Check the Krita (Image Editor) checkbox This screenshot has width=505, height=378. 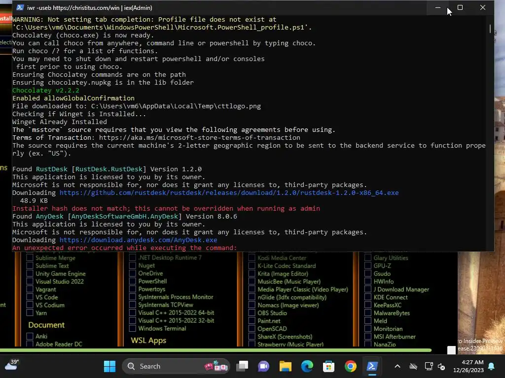click(x=252, y=274)
